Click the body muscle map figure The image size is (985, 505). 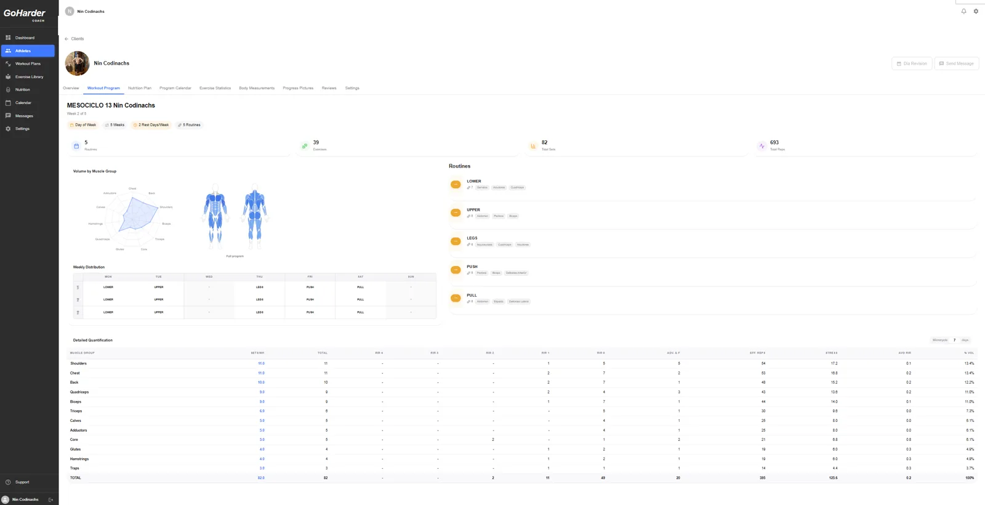tap(235, 216)
